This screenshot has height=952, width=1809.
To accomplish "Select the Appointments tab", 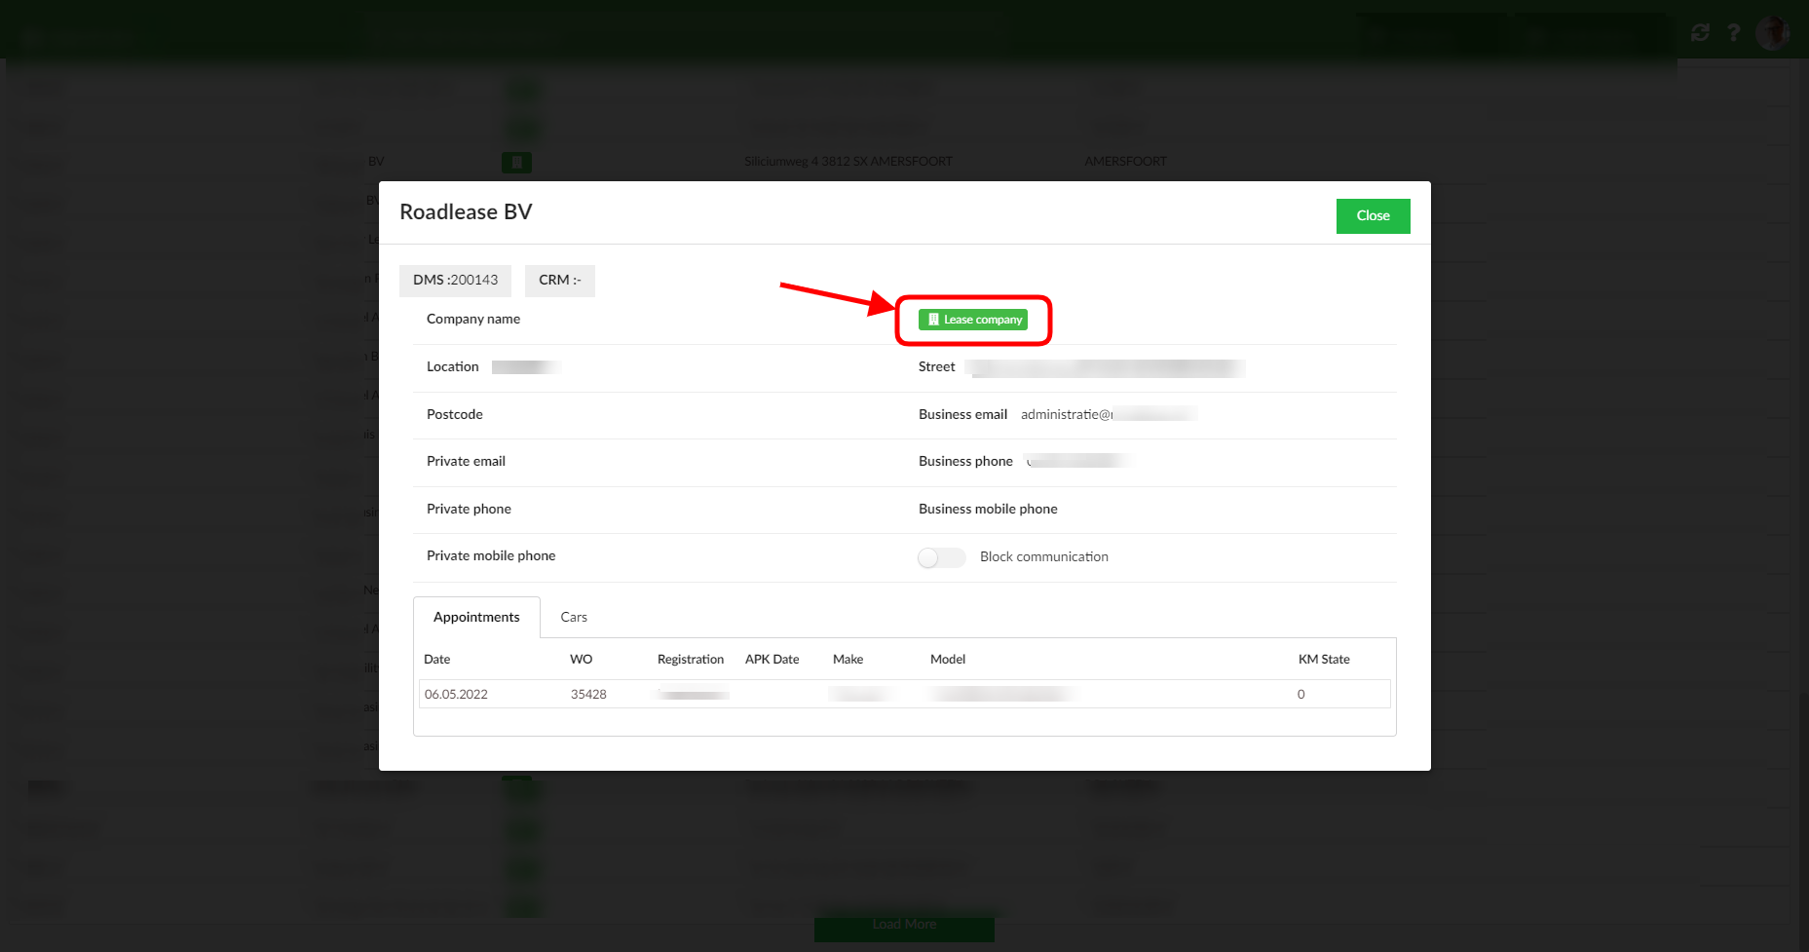I will click(476, 617).
